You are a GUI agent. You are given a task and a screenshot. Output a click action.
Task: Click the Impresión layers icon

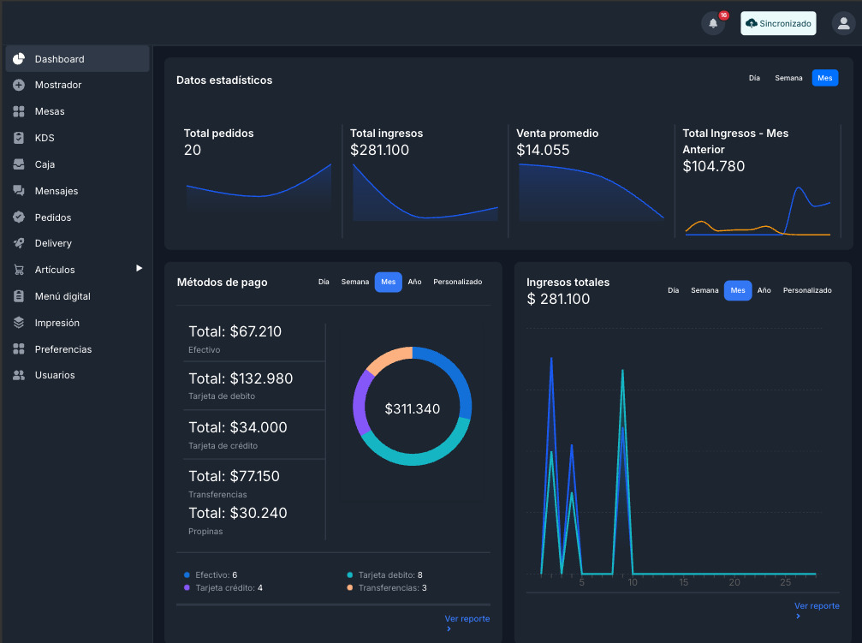click(19, 322)
